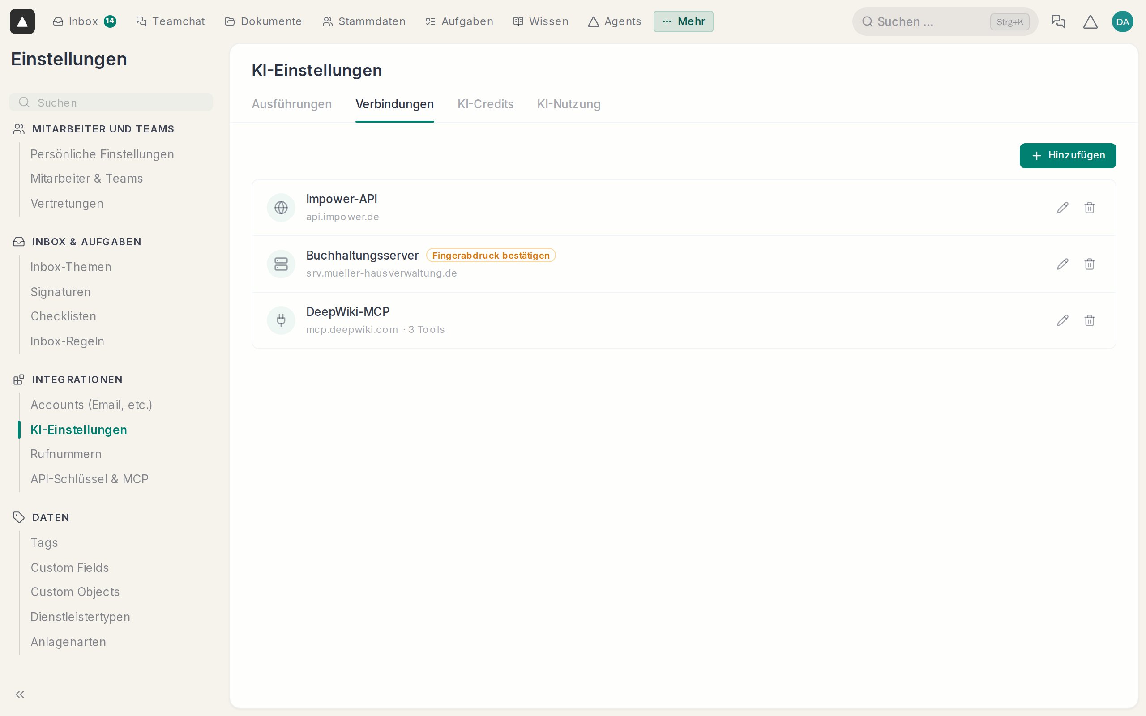Switch to the Ausführungen tab
The width and height of the screenshot is (1146, 716).
[x=292, y=104]
